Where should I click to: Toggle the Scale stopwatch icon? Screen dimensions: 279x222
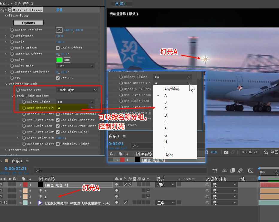(12, 42)
